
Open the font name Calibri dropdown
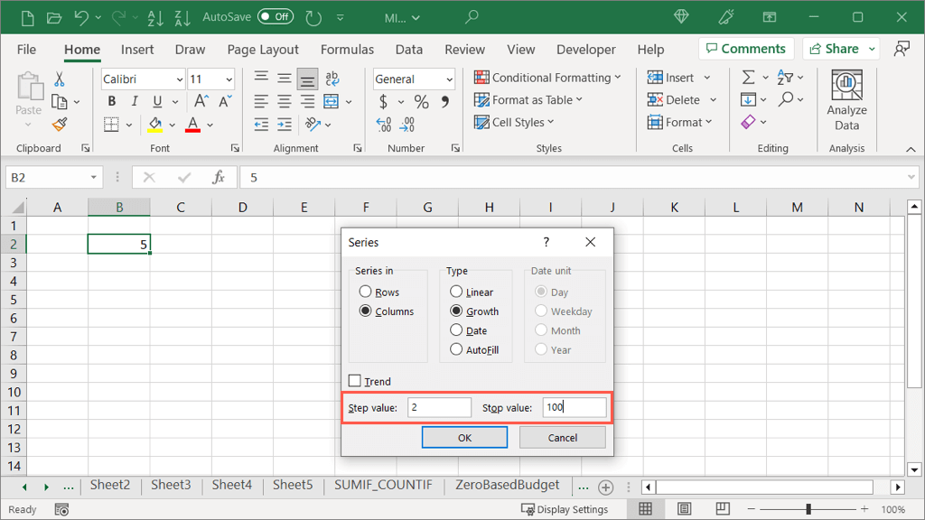(178, 79)
